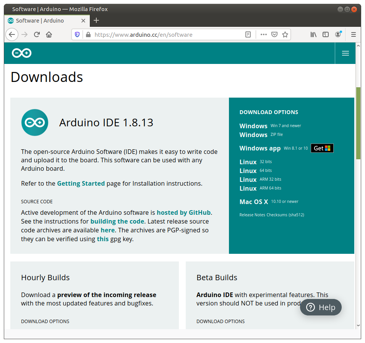Click the Get Windows app button
The image size is (365, 343).
coord(322,148)
